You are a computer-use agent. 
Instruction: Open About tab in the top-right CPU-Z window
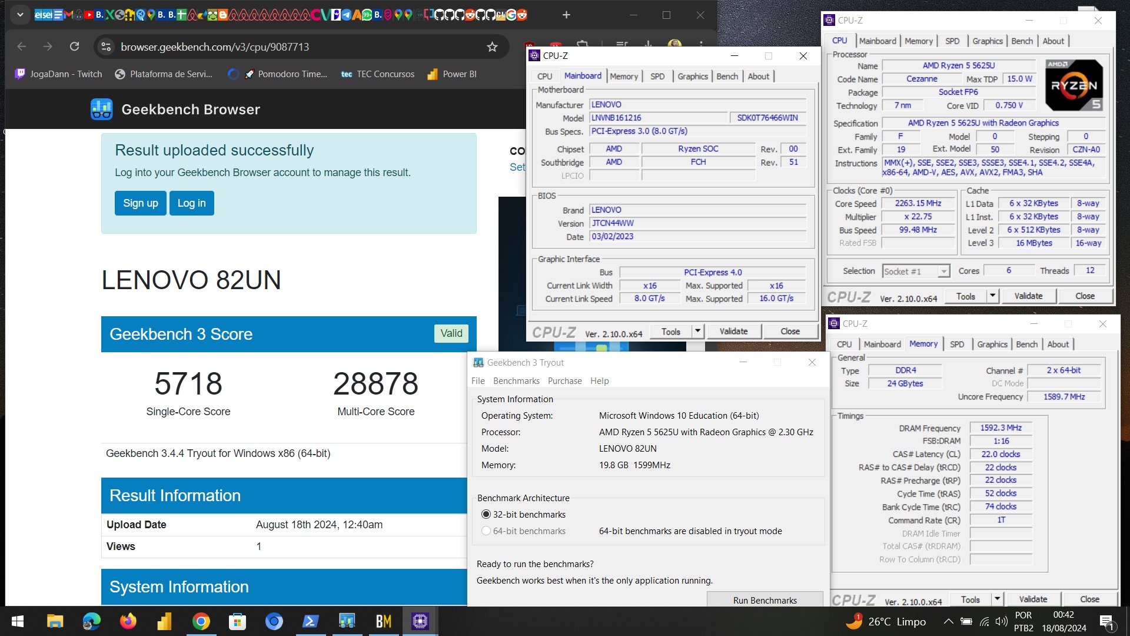[x=1053, y=41]
